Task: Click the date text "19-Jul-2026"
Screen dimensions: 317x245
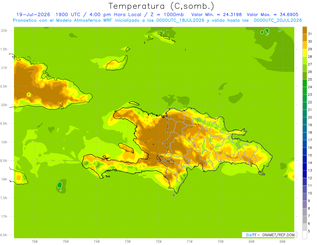Action: (33, 15)
